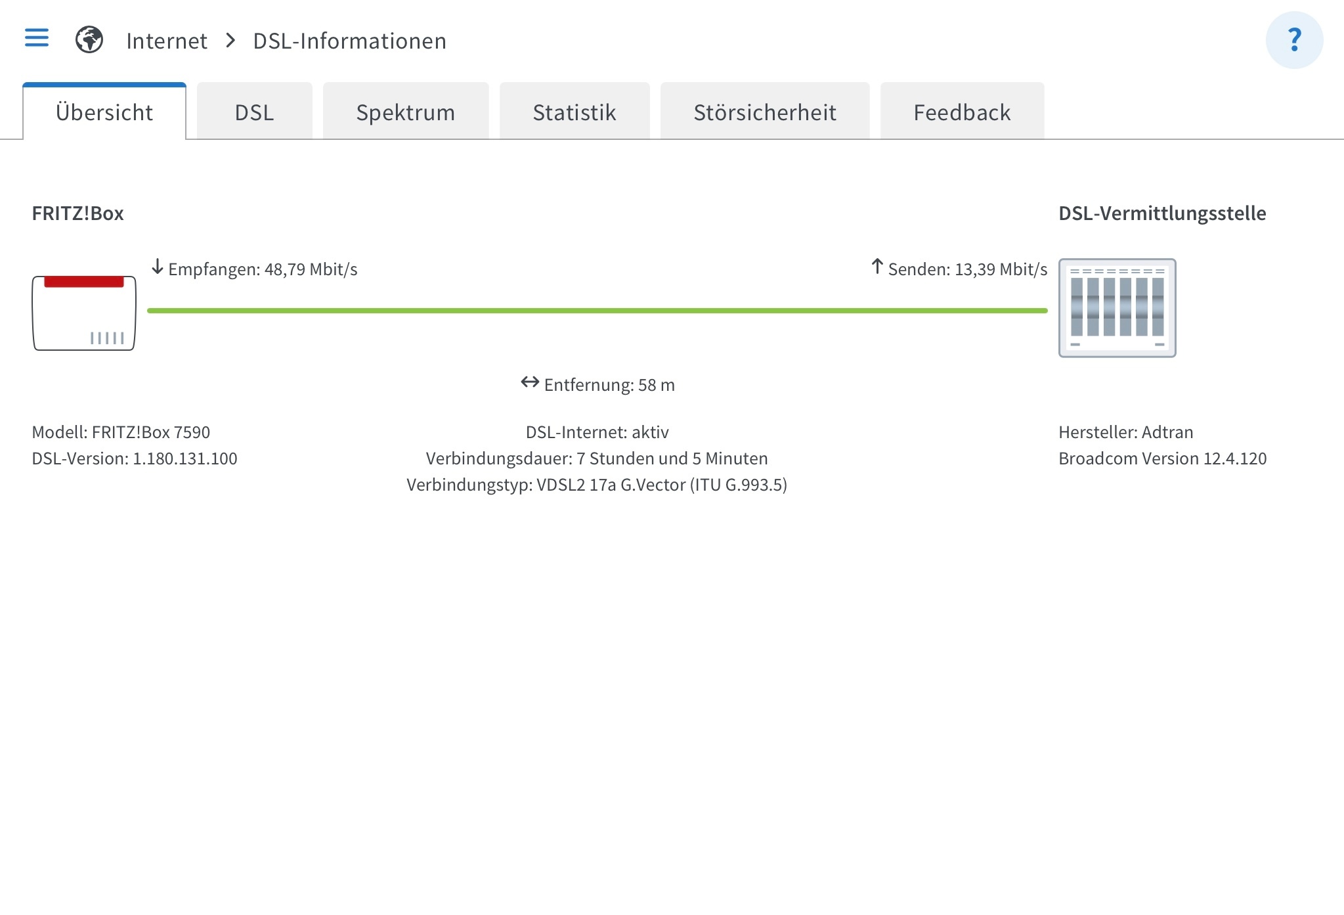Viewport: 1344px width, 915px height.
Task: Click Entfernung: 58 m text
Action: coord(609,385)
